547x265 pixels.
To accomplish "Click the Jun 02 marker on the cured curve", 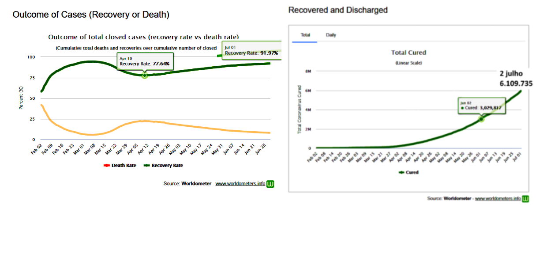I will coord(481,119).
